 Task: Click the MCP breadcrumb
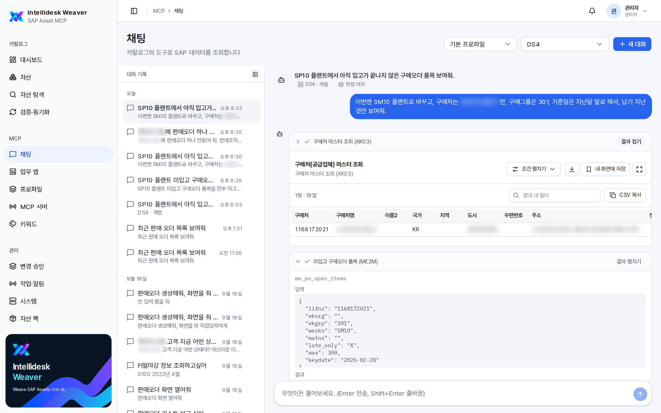click(x=159, y=11)
